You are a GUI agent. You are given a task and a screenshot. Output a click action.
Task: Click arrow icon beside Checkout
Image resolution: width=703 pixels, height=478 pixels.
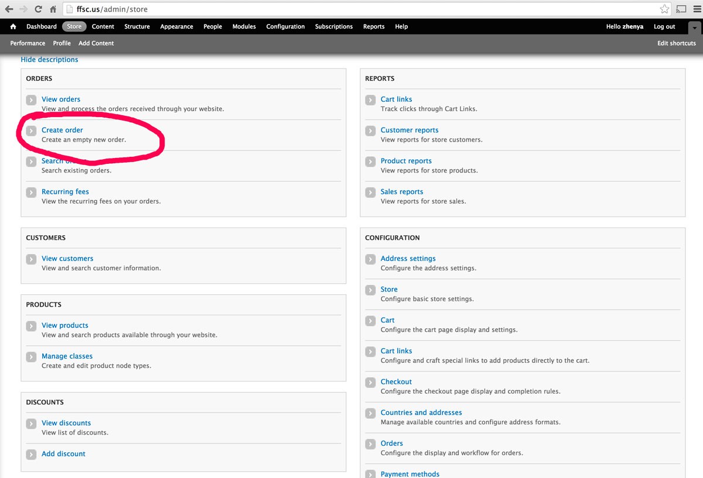pyautogui.click(x=370, y=383)
